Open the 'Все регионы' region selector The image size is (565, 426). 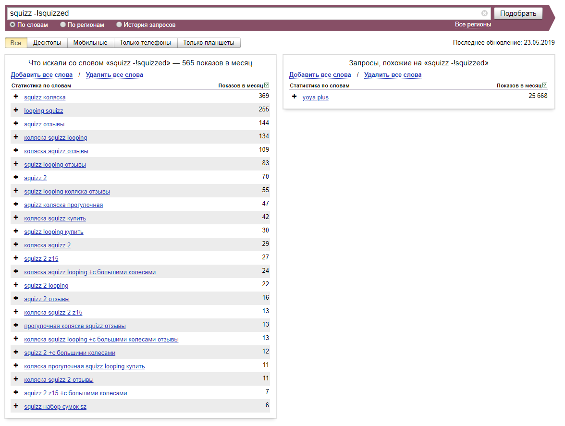tap(473, 24)
